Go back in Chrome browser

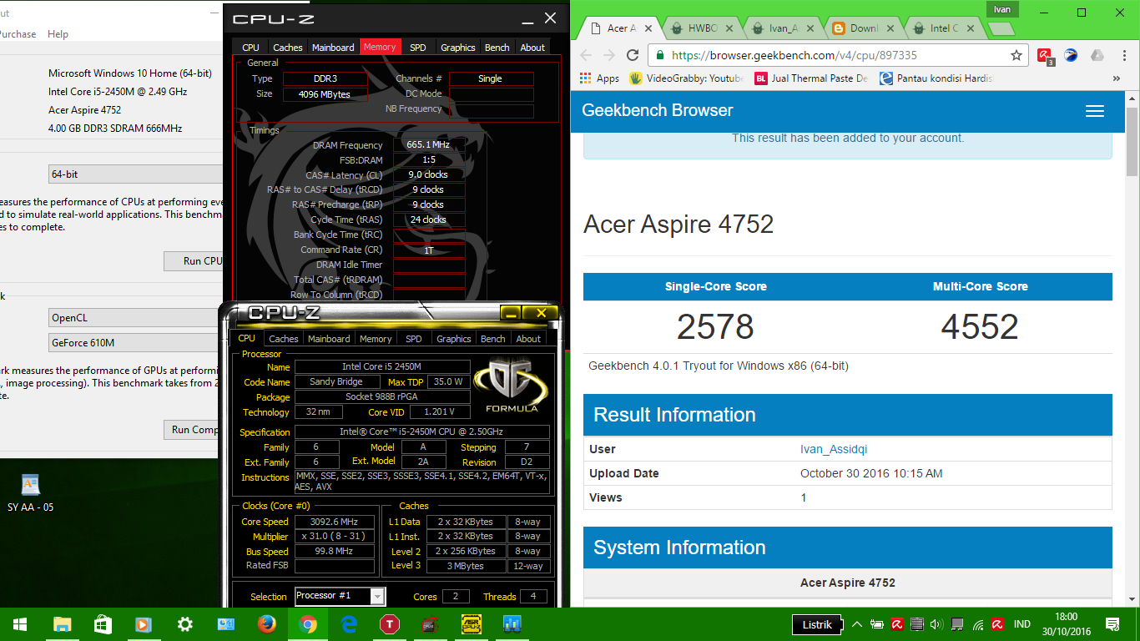585,55
